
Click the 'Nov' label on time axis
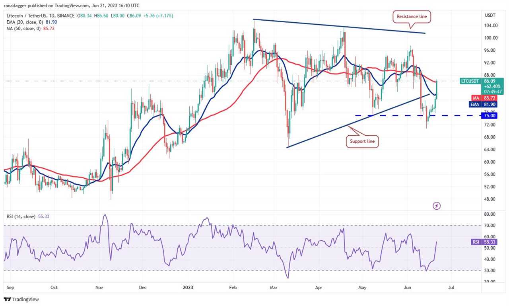pyautogui.click(x=99, y=287)
